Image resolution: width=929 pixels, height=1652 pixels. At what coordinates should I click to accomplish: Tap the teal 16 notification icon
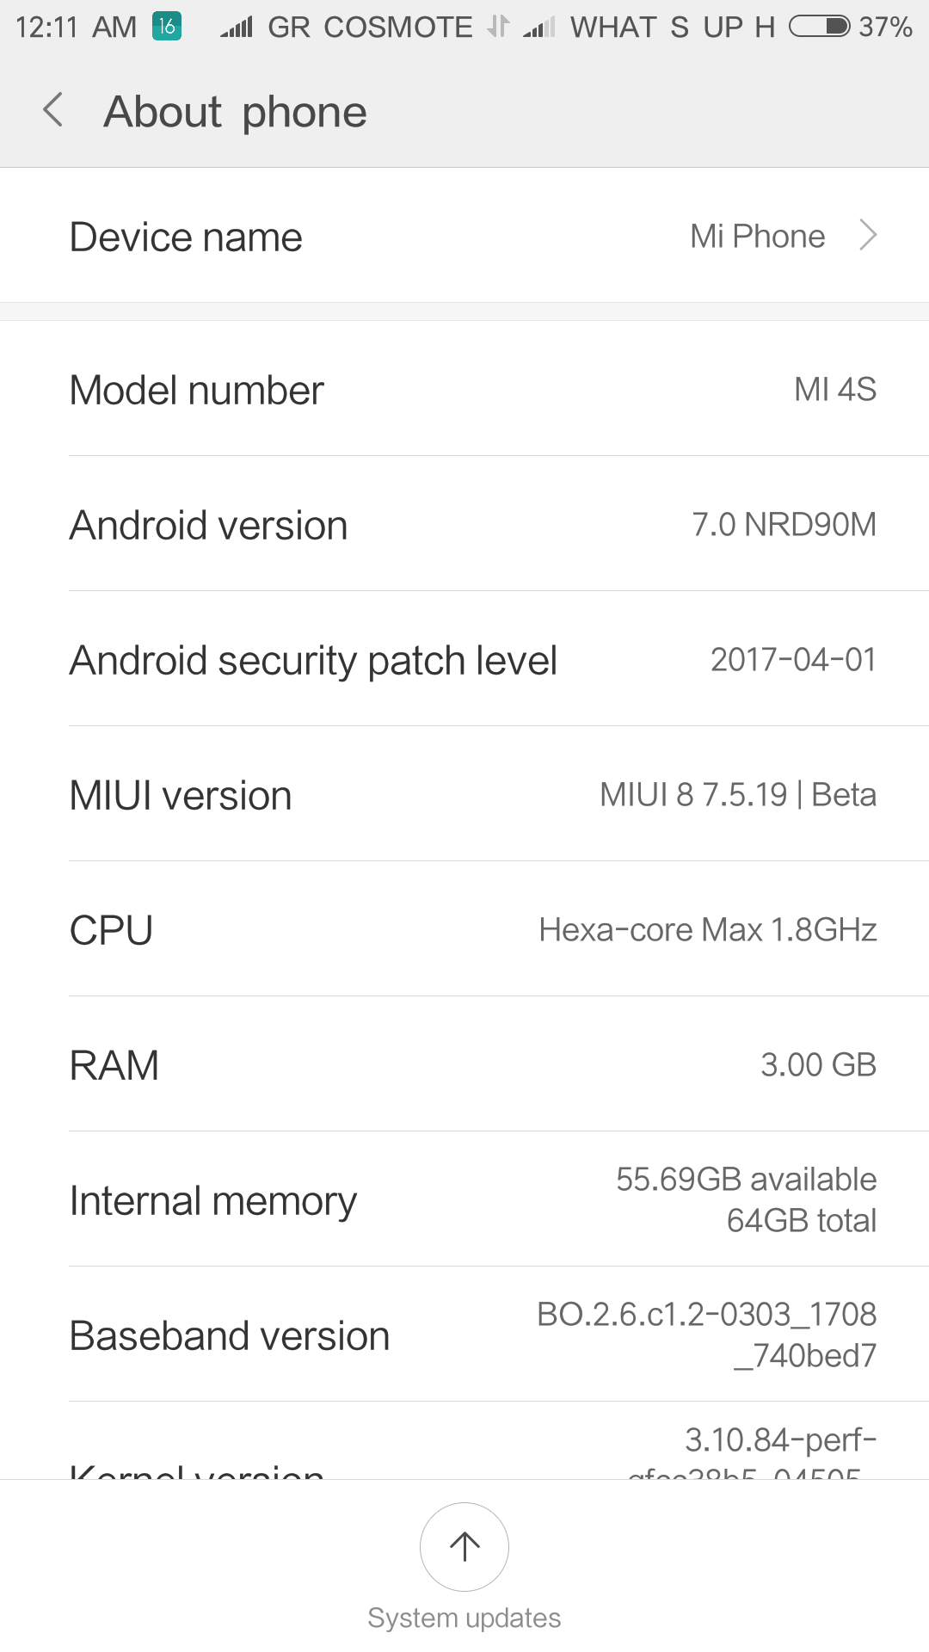pyautogui.click(x=167, y=27)
